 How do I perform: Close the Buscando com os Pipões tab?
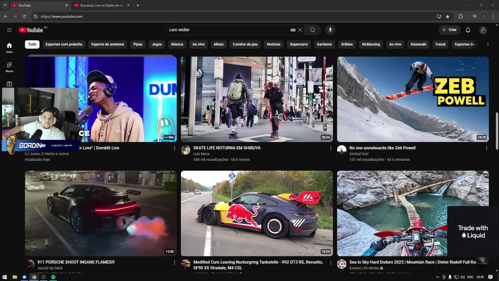128,5
